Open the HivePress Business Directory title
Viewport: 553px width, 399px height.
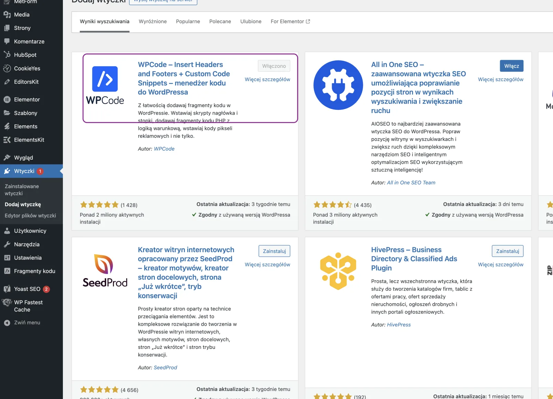tap(414, 259)
